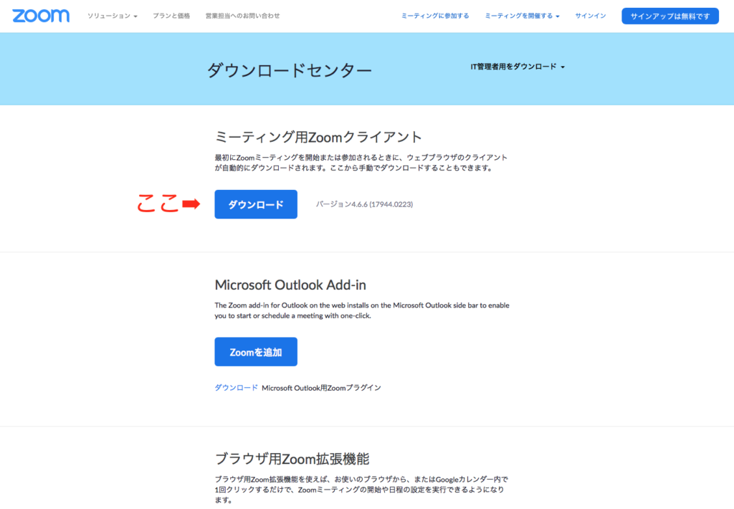Click the Zoom logo
The width and height of the screenshot is (734, 509).
41,16
